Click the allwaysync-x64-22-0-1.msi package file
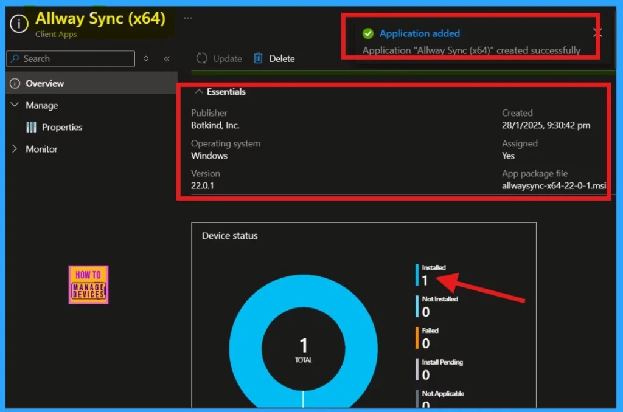623x412 pixels. tap(554, 186)
